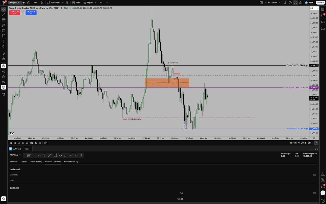
Task: Switch to the Positions tab
Action: (14, 162)
